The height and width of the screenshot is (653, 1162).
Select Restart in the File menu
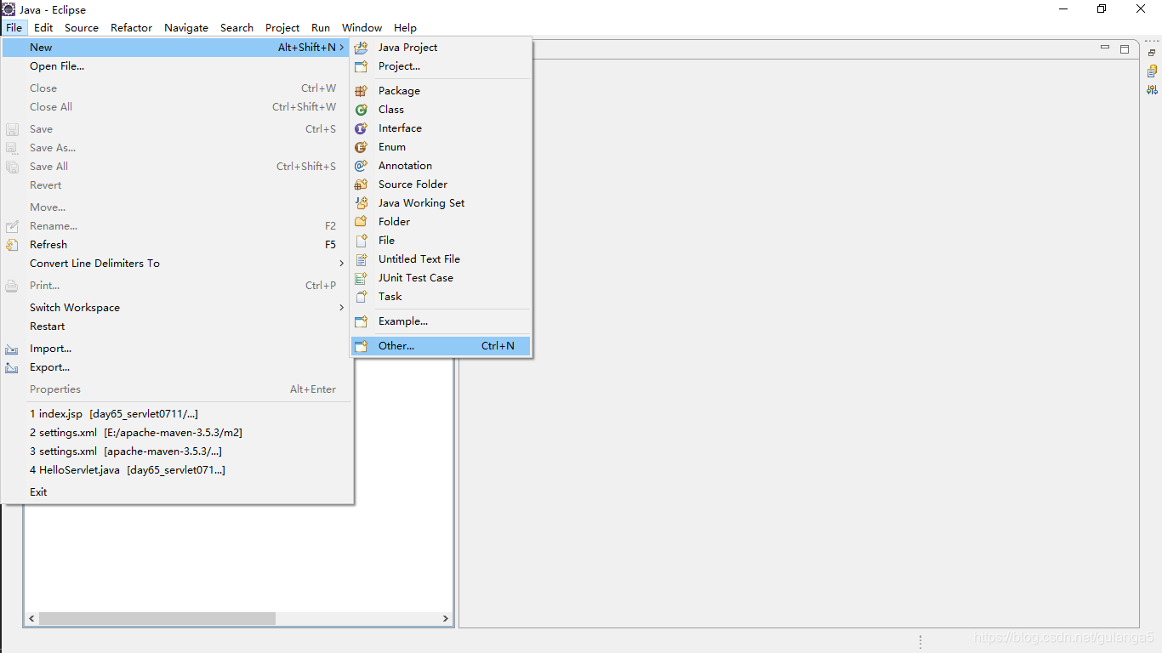177,326
